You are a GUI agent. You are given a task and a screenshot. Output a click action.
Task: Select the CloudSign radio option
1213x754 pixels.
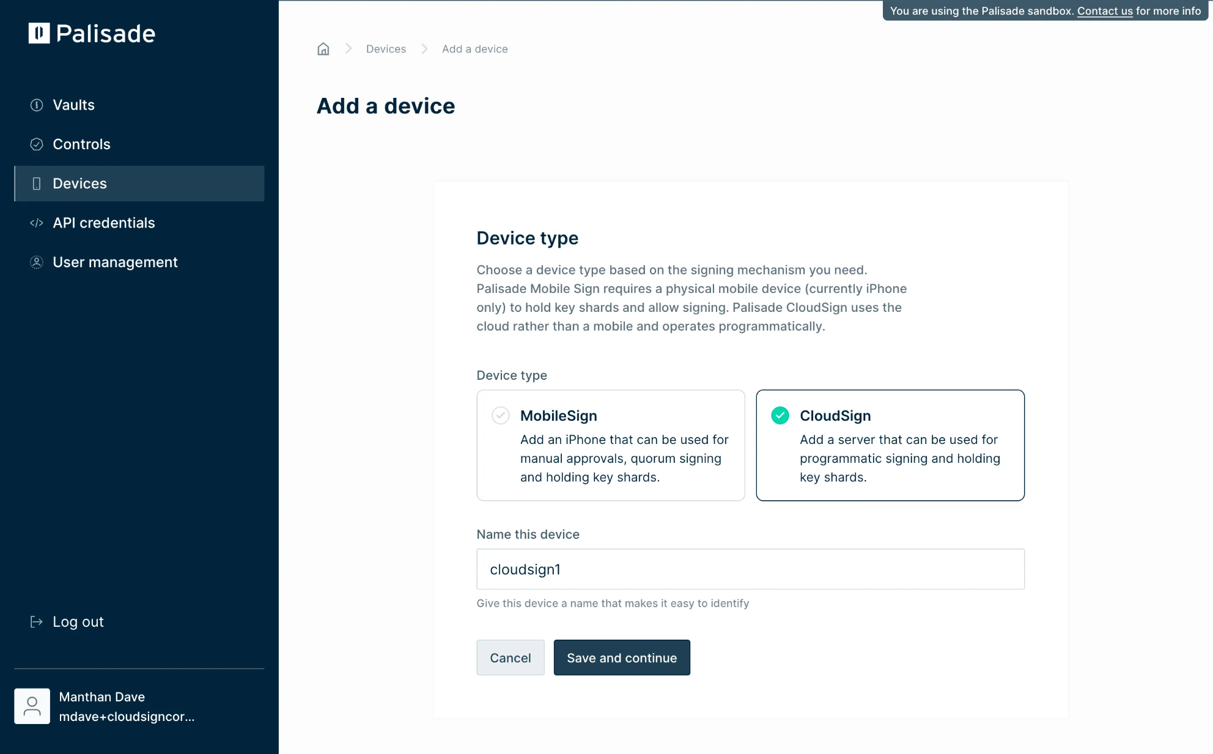point(780,416)
